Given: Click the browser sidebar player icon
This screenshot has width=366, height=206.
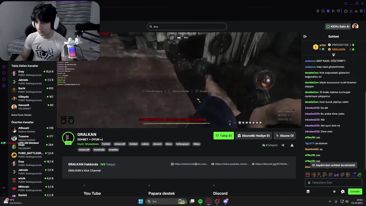Looking at the screenshot, I should point(4,67).
